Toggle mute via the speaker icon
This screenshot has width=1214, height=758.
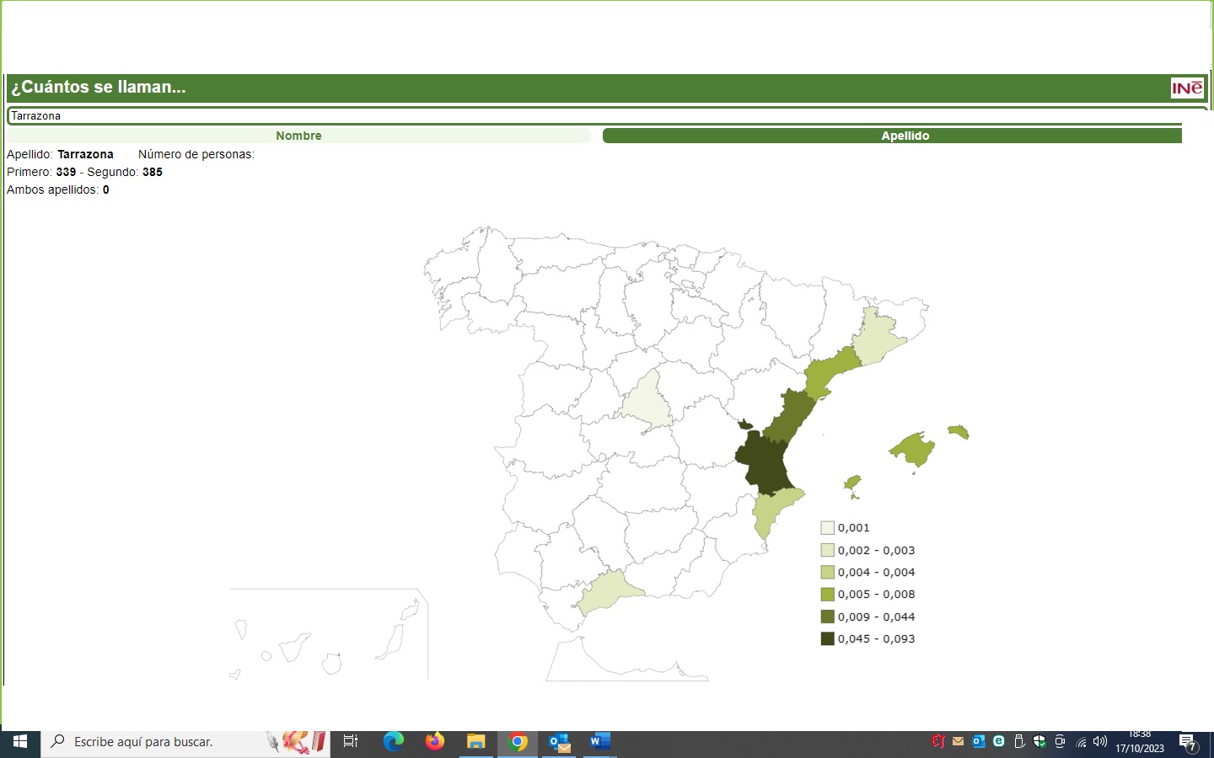pos(1099,742)
